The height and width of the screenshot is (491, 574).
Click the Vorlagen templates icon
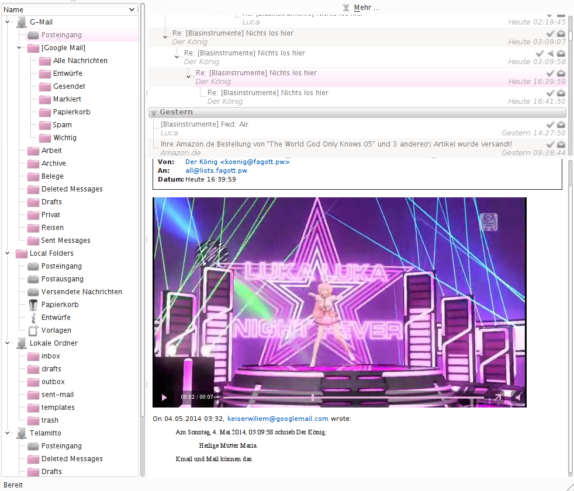[x=33, y=330]
